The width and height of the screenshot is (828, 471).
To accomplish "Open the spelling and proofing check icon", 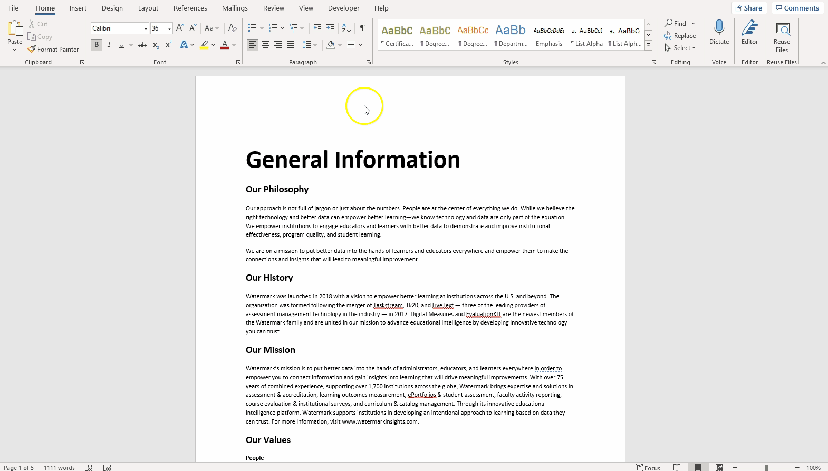I will click(89, 467).
